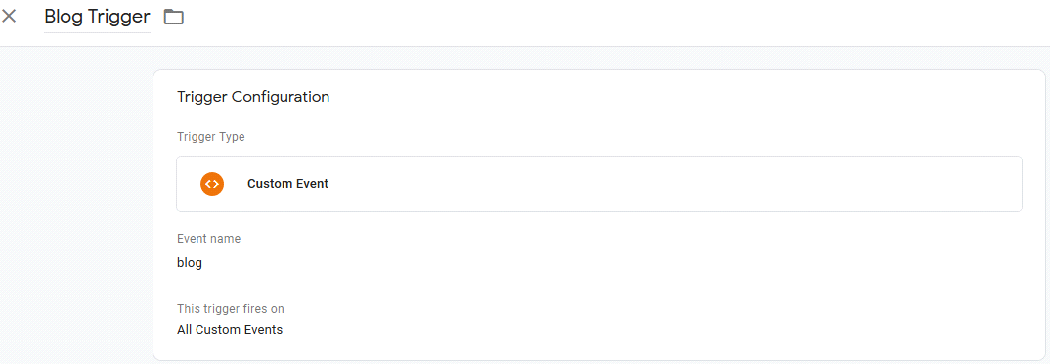Open the Custom Event trigger type box

click(598, 184)
